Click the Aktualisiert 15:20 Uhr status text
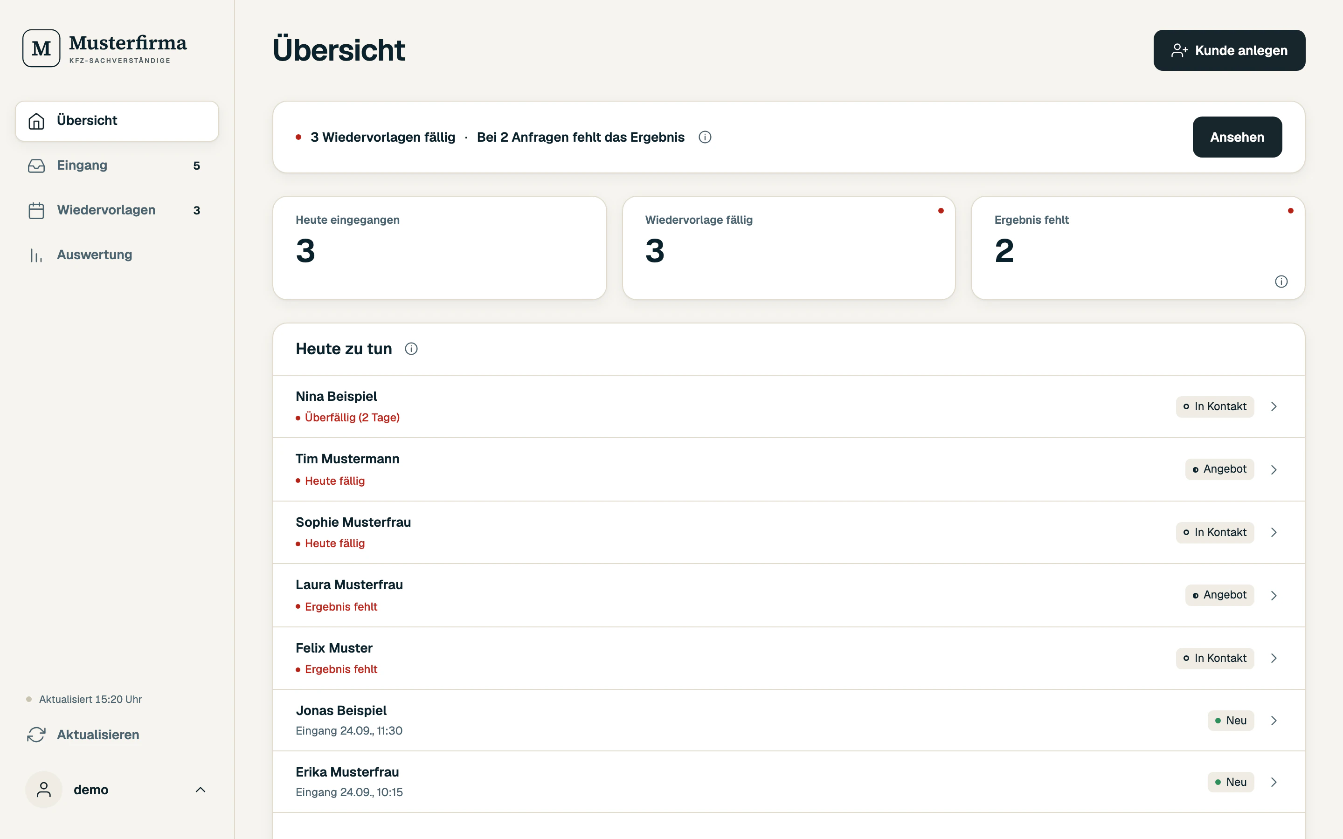Image resolution: width=1343 pixels, height=839 pixels. [x=90, y=699]
